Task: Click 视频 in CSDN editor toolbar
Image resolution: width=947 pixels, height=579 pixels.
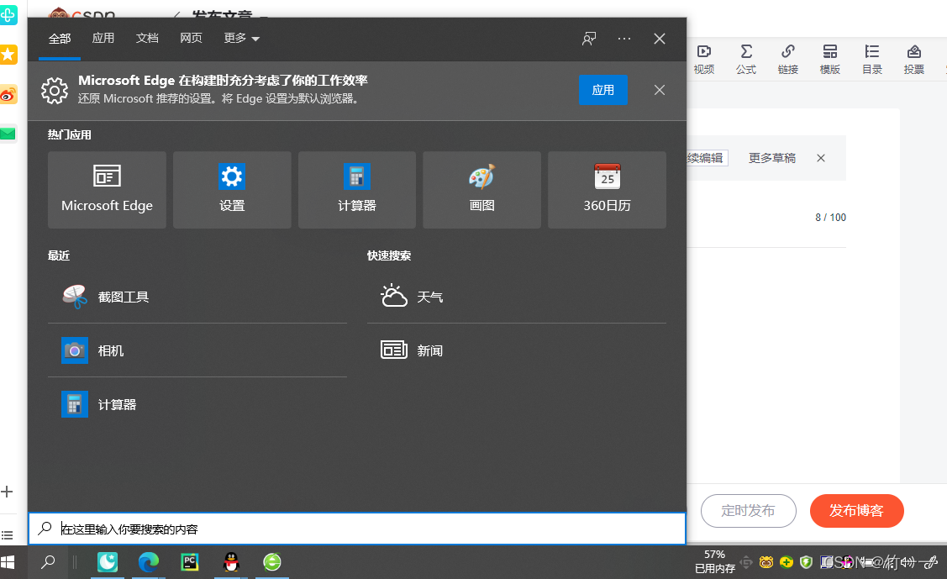Action: [x=703, y=59]
